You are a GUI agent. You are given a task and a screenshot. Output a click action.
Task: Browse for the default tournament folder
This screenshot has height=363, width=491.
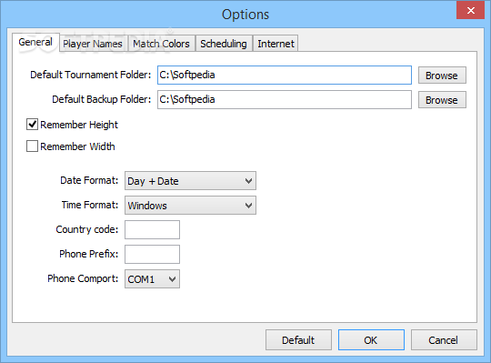442,76
